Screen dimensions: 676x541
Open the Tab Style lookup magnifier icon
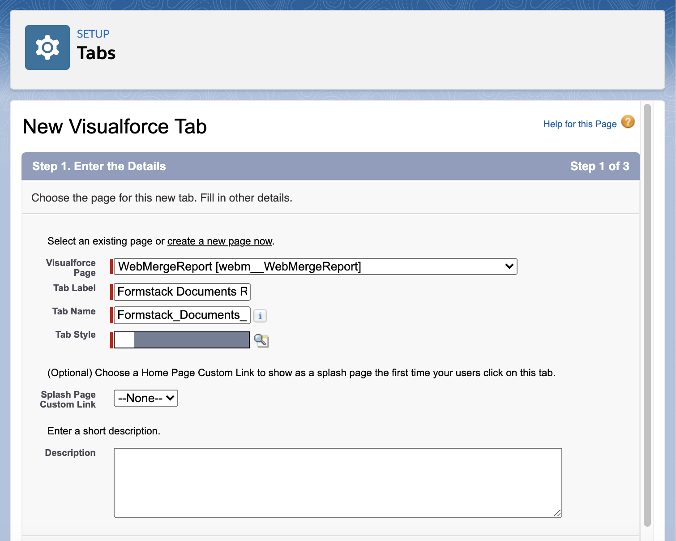pyautogui.click(x=261, y=340)
